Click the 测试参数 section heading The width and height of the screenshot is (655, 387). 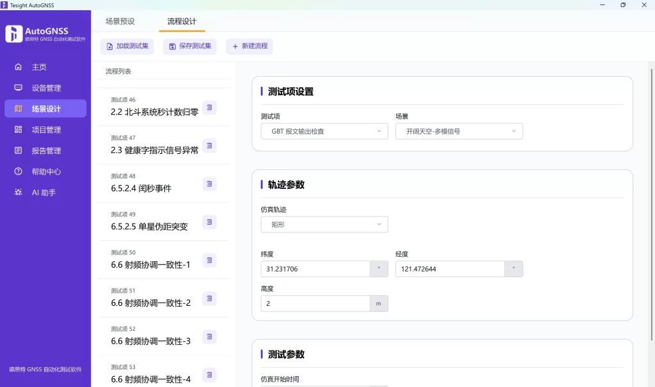286,354
